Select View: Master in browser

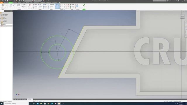[x=5, y=15]
